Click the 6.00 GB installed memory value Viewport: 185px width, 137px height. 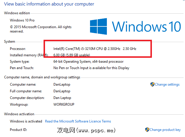(72, 55)
